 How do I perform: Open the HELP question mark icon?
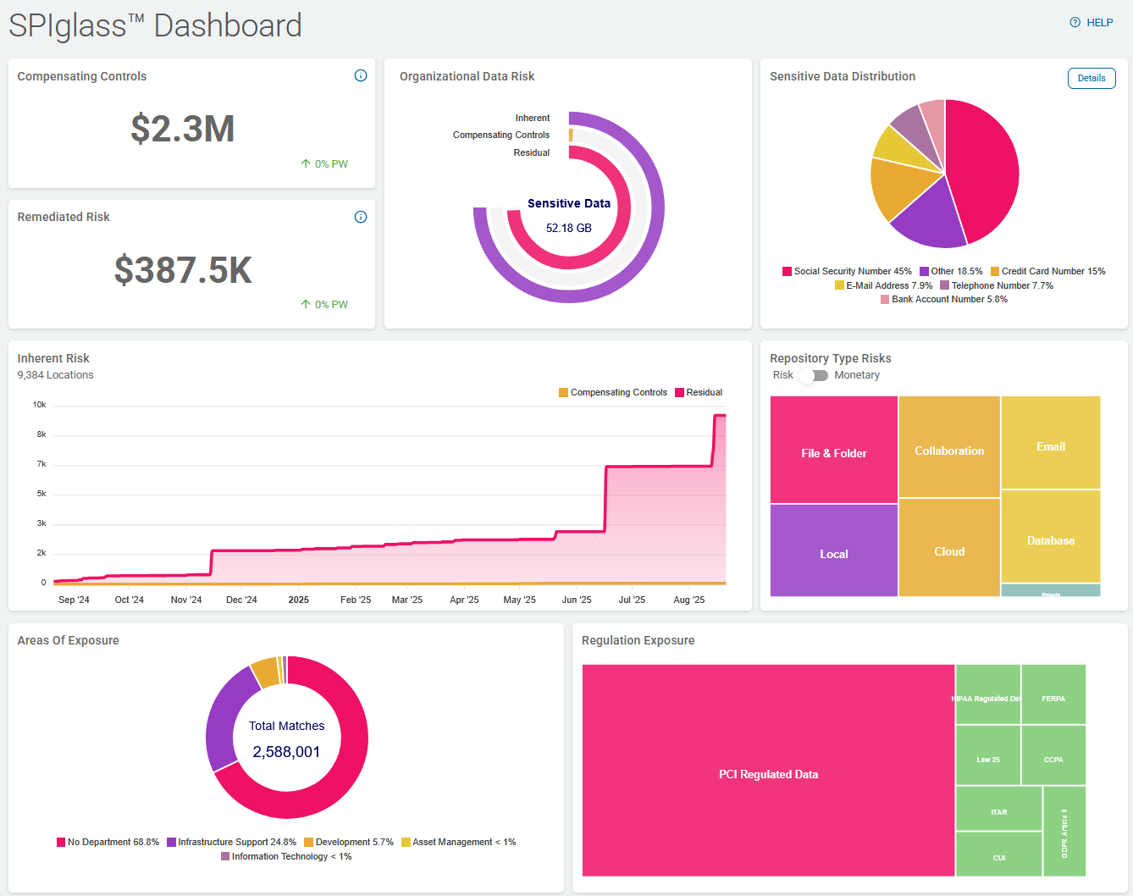point(1075,22)
